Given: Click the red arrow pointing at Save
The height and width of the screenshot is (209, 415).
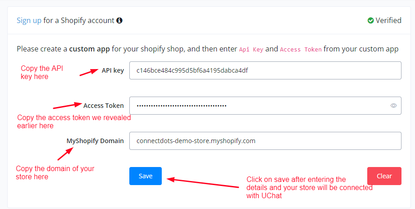Looking at the screenshot, I should pyautogui.click(x=203, y=182).
